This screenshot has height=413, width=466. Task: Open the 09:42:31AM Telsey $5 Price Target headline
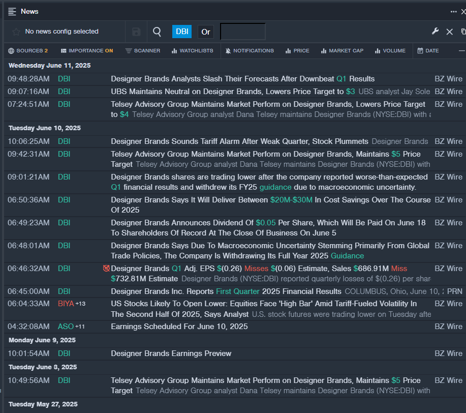pyautogui.click(x=266, y=159)
